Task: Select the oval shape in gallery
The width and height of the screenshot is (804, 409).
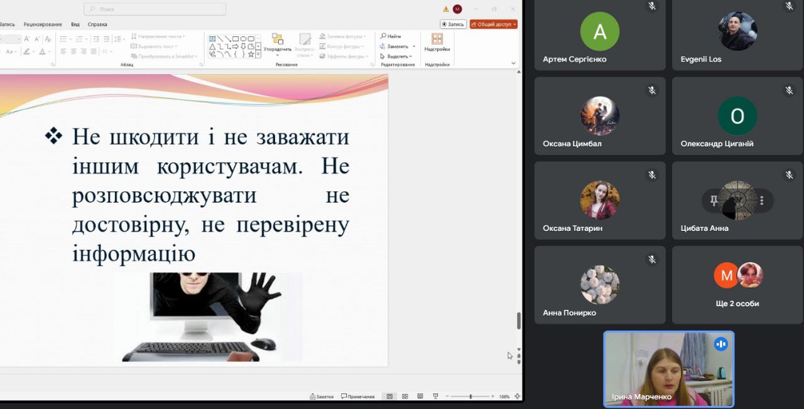Action: click(243, 39)
